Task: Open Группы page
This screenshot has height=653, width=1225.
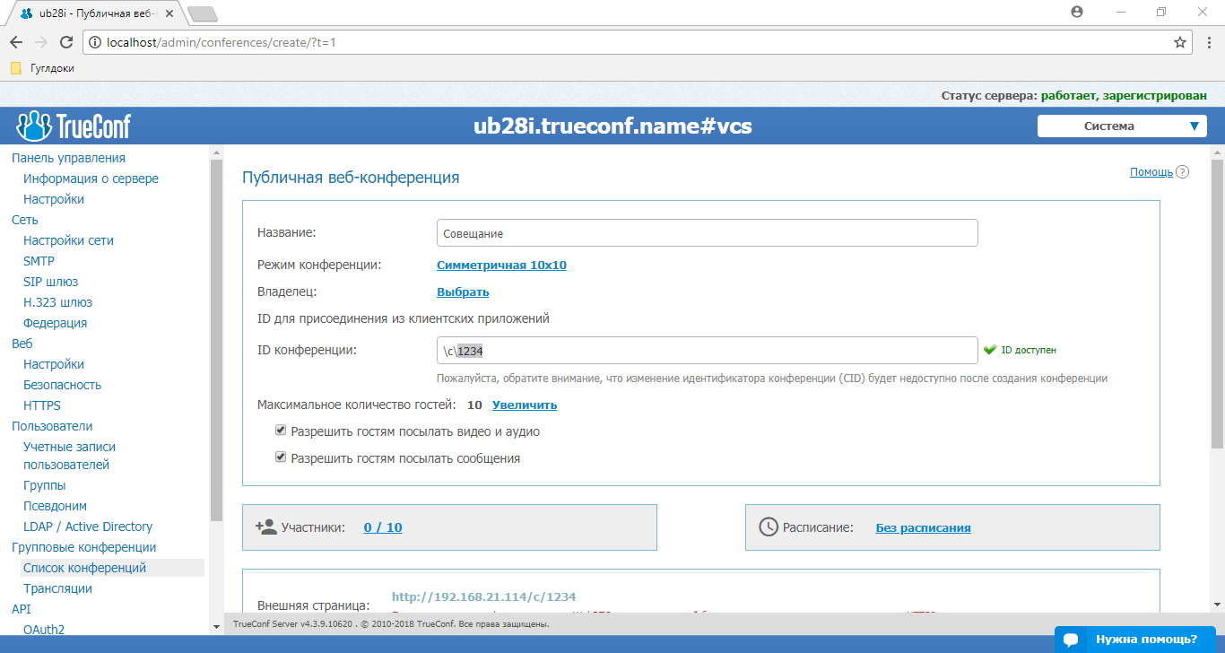Action: click(x=44, y=485)
